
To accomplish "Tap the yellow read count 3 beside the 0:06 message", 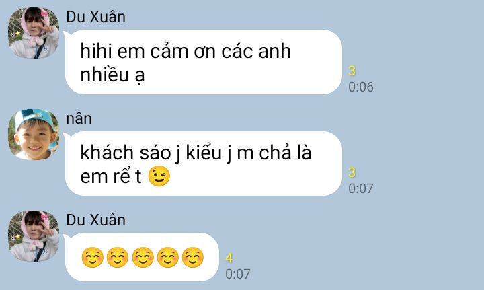I will pos(352,71).
